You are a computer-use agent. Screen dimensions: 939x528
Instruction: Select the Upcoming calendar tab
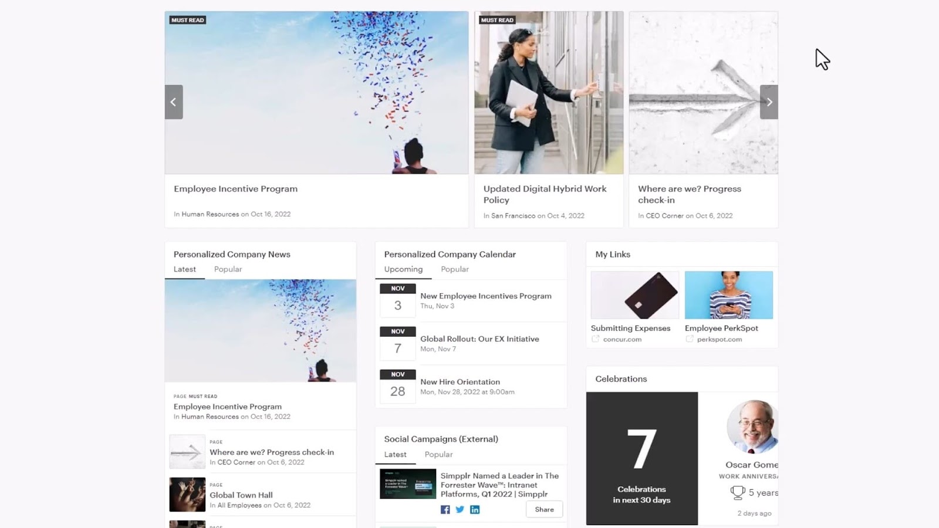tap(403, 269)
